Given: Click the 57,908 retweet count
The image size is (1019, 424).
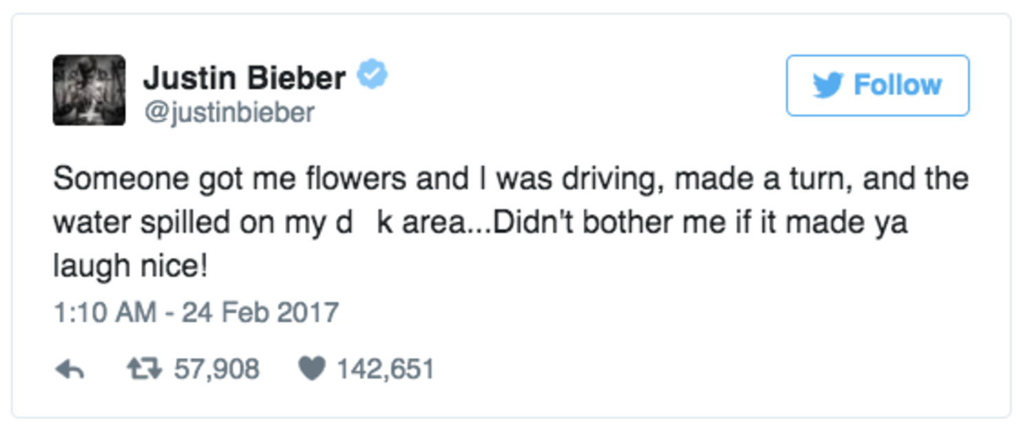Looking at the screenshot, I should [216, 370].
